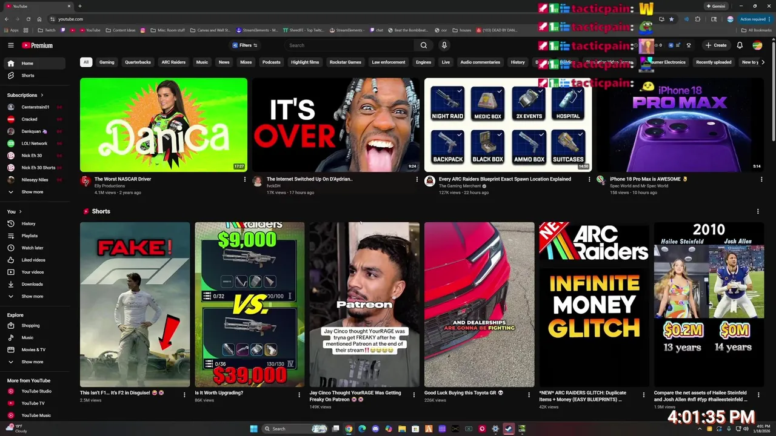Open the YouTube hamburger guide menu

10,45
